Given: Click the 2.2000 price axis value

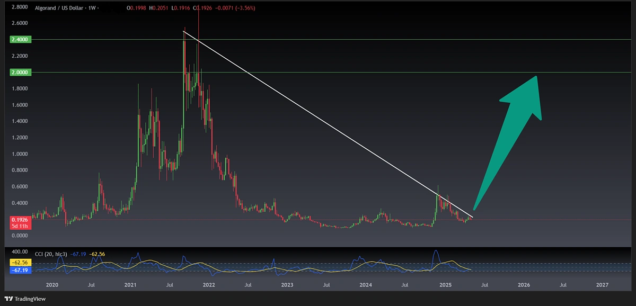Looking at the screenshot, I should click(20, 56).
